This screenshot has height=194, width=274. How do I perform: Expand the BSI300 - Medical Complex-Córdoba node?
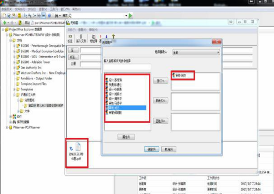(14, 51)
